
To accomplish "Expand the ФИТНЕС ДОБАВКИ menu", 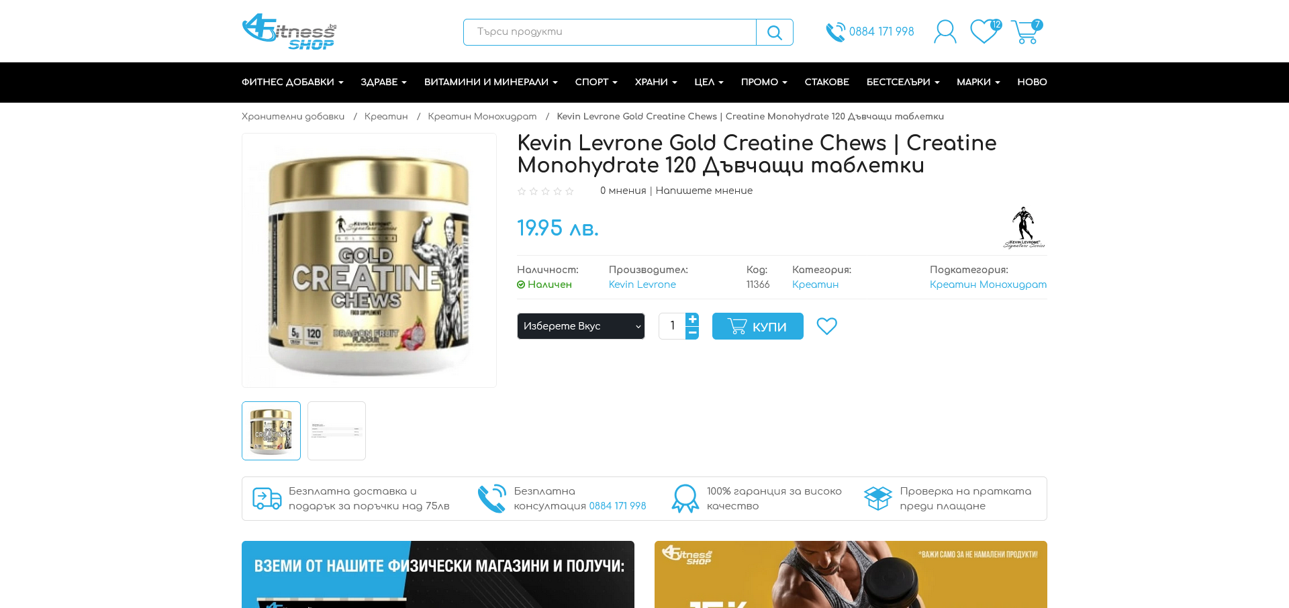I will coord(293,82).
